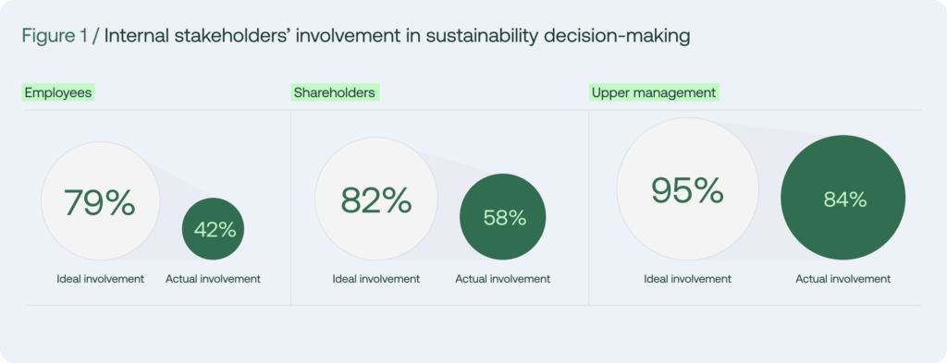Click 'Actual involvement' caption under Employees
Screen dimensions: 947x363
click(x=214, y=279)
